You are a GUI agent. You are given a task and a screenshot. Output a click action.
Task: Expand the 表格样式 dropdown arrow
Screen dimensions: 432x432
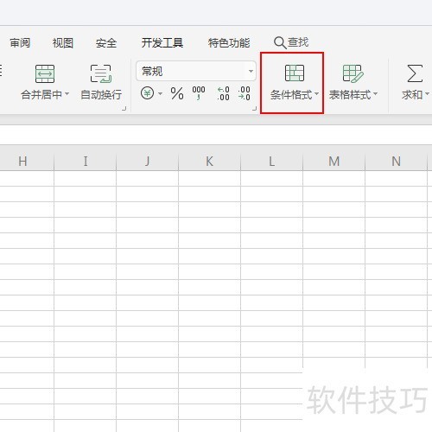(x=375, y=94)
